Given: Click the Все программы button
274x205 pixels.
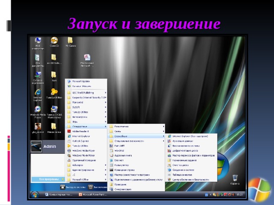Looking at the screenshot, I should 48,179.
